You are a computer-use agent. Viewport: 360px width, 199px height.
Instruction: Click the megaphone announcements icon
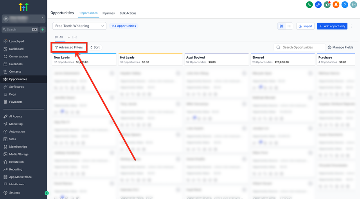click(x=327, y=5)
